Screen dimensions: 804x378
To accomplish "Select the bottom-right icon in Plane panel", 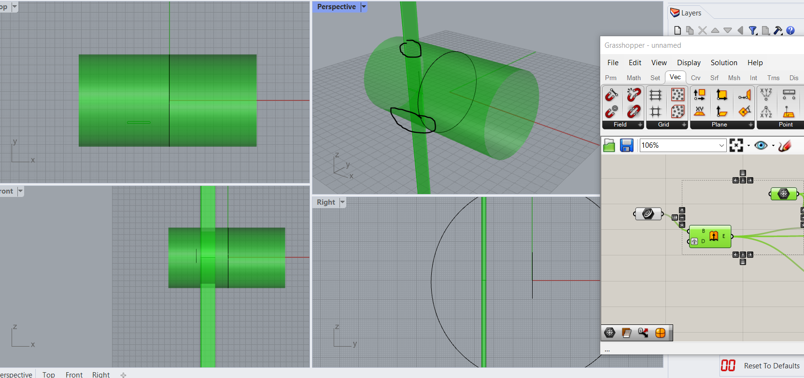I will (x=744, y=112).
